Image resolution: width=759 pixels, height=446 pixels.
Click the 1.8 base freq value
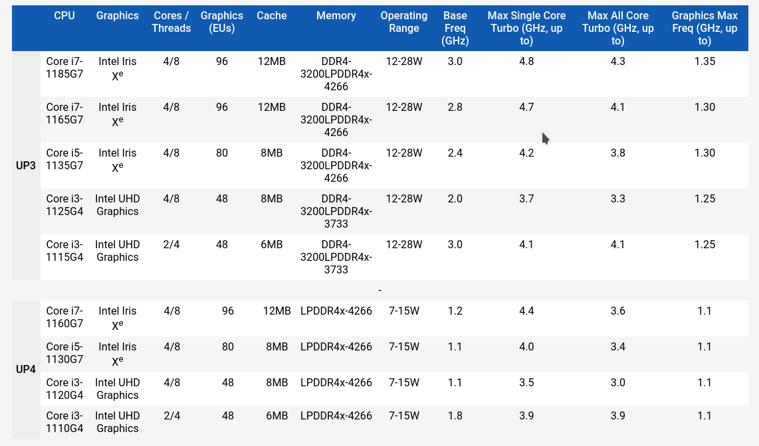coord(455,416)
